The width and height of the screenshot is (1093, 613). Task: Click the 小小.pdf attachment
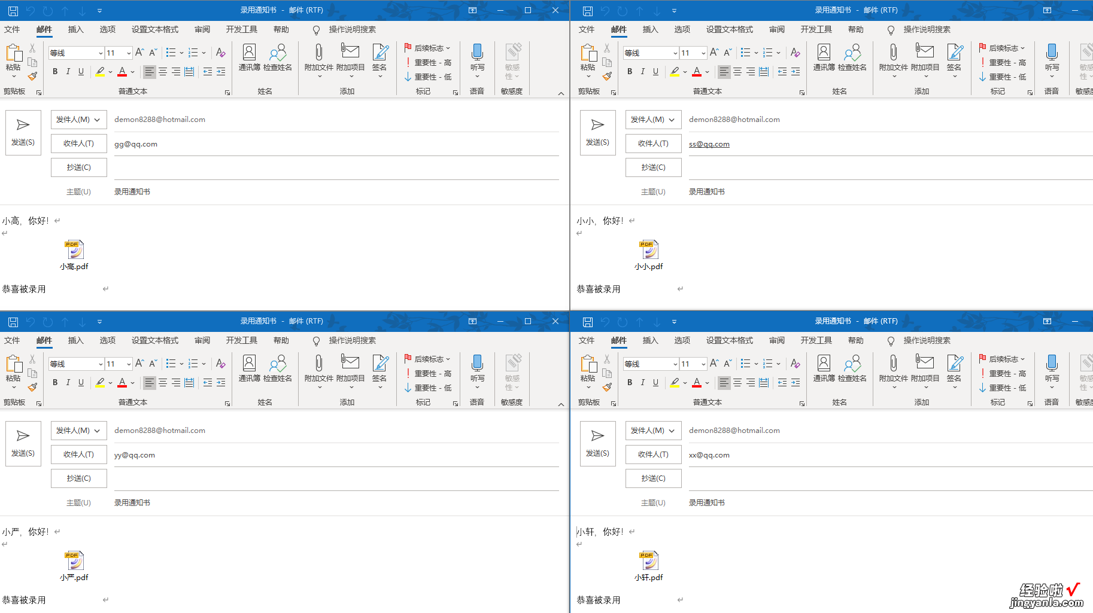point(649,255)
